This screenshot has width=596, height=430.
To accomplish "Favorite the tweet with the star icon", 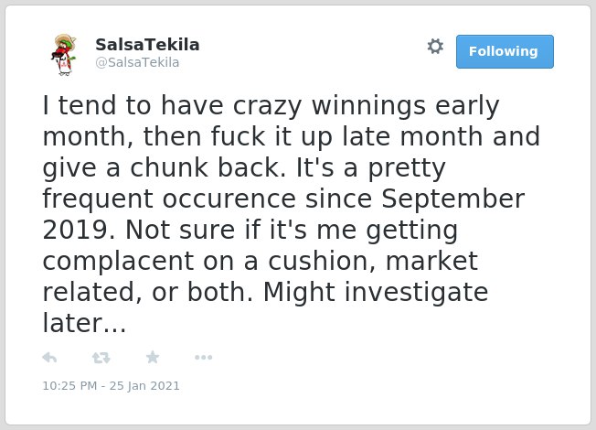I will pos(153,357).
